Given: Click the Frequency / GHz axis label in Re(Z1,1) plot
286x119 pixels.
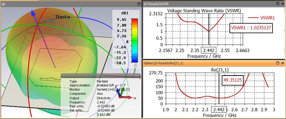Looking at the screenshot, I should pyautogui.click(x=220, y=115).
